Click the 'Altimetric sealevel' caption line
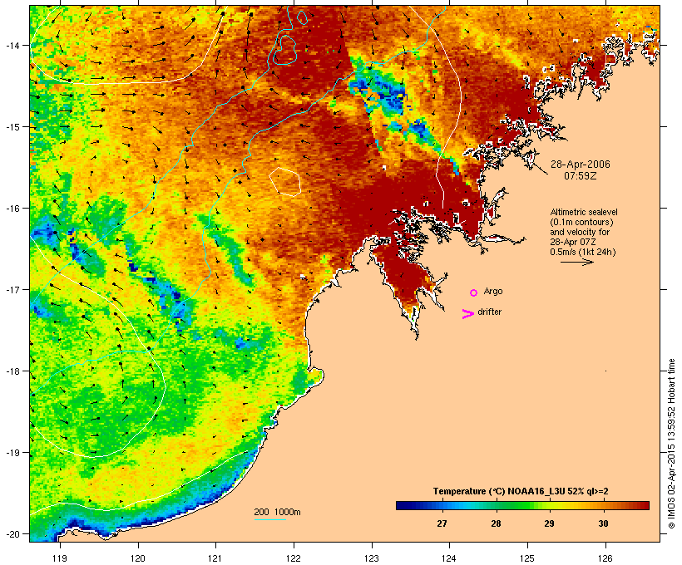Image resolution: width=682 pixels, height=565 pixels. coord(584,212)
